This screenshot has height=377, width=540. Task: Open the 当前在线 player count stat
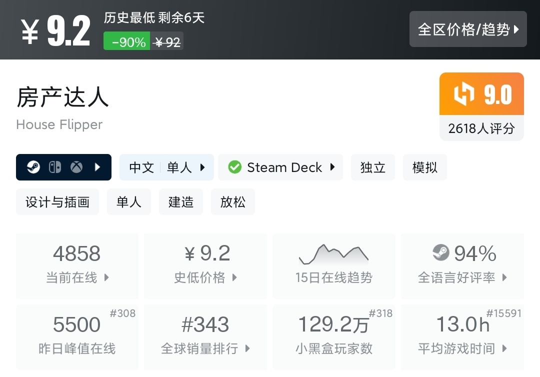[x=77, y=265]
